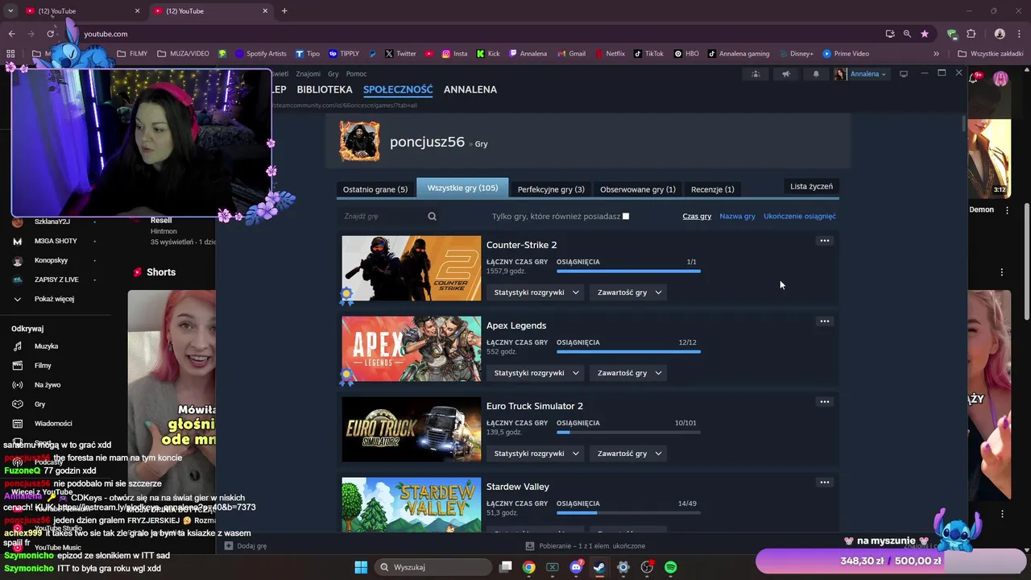Switch to 'Wszystkie gry (105)' tab
The width and height of the screenshot is (1031, 580).
point(462,188)
